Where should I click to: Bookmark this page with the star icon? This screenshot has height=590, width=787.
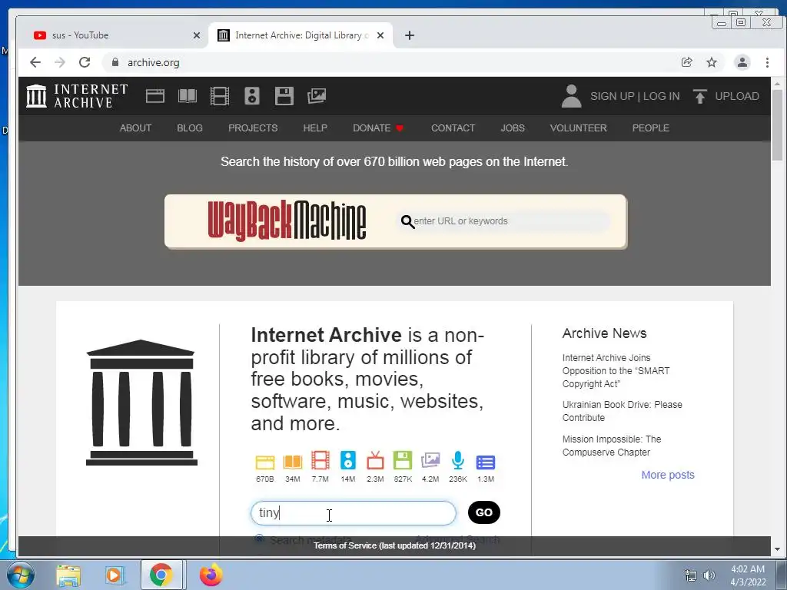coord(712,62)
